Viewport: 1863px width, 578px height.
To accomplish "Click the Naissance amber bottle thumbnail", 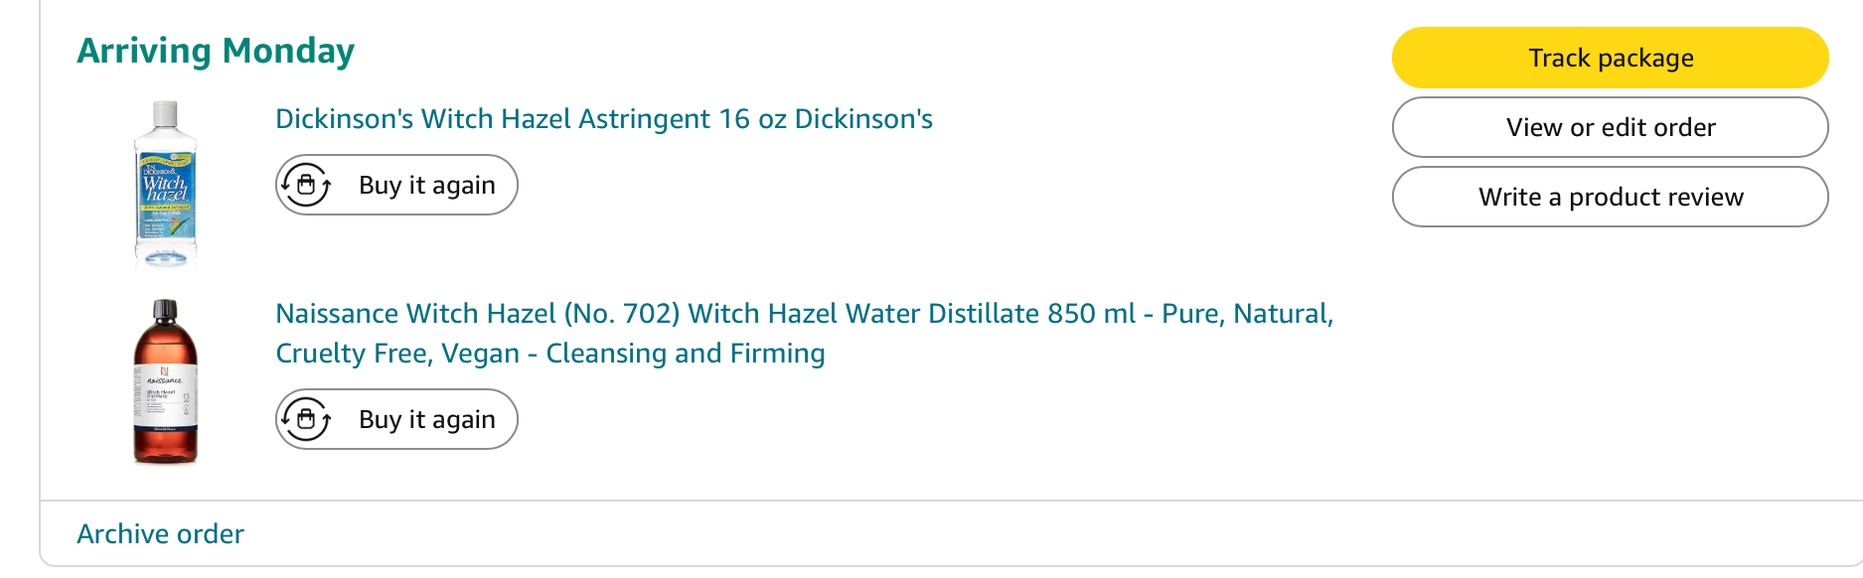I will (x=165, y=382).
